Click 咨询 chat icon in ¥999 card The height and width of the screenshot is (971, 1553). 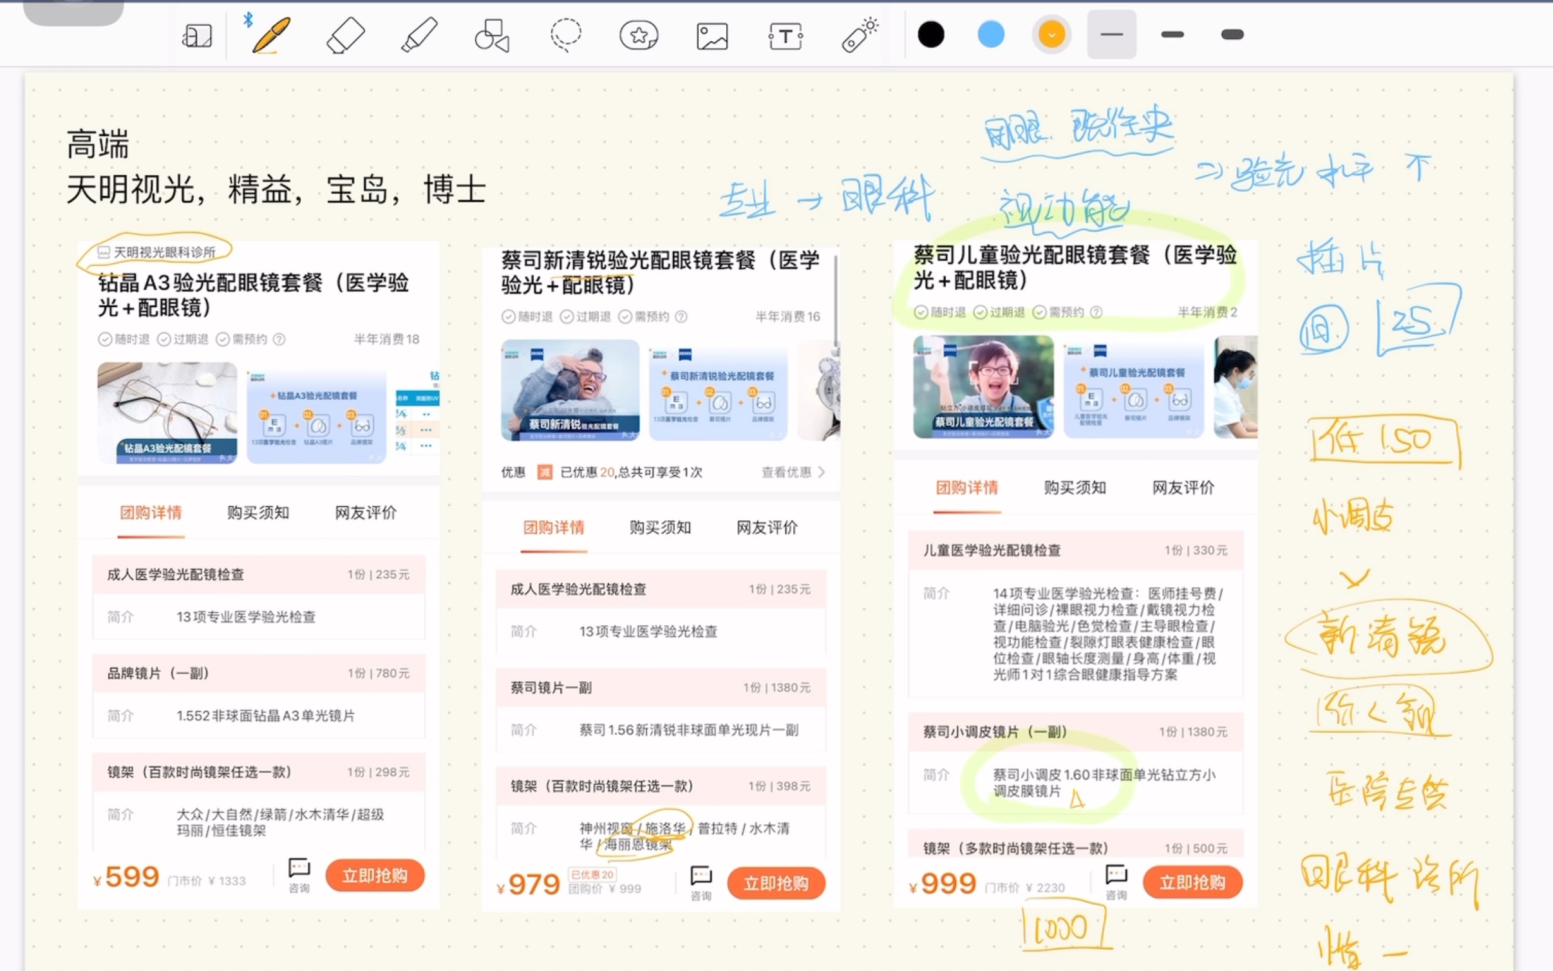[x=1116, y=882]
